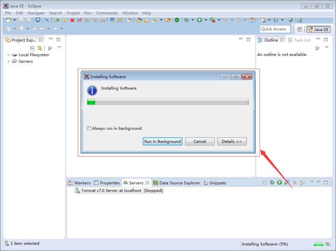Open dropdown arrow next to Debug icon

(x=193, y=20)
